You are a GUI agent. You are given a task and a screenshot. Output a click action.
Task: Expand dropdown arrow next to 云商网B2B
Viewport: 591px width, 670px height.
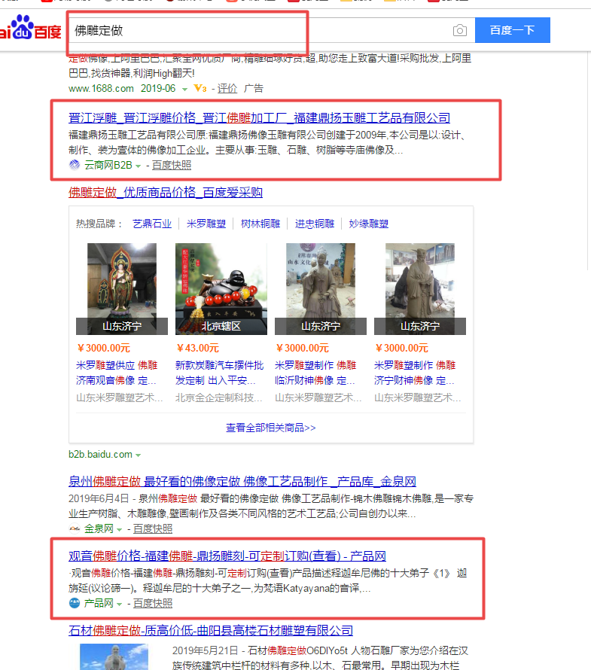point(138,166)
